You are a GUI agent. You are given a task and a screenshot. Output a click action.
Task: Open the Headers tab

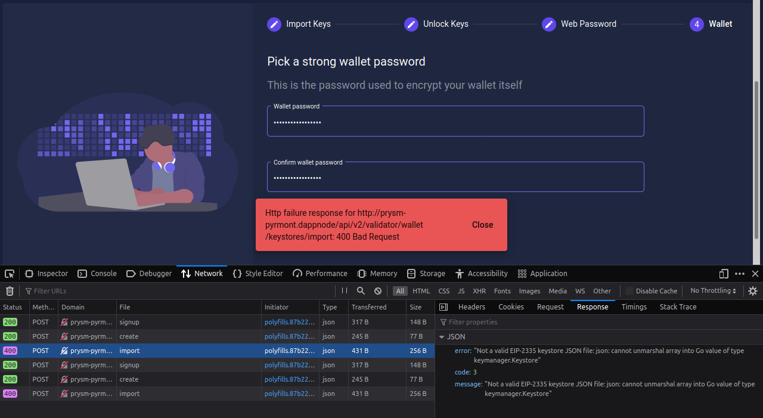tap(472, 306)
